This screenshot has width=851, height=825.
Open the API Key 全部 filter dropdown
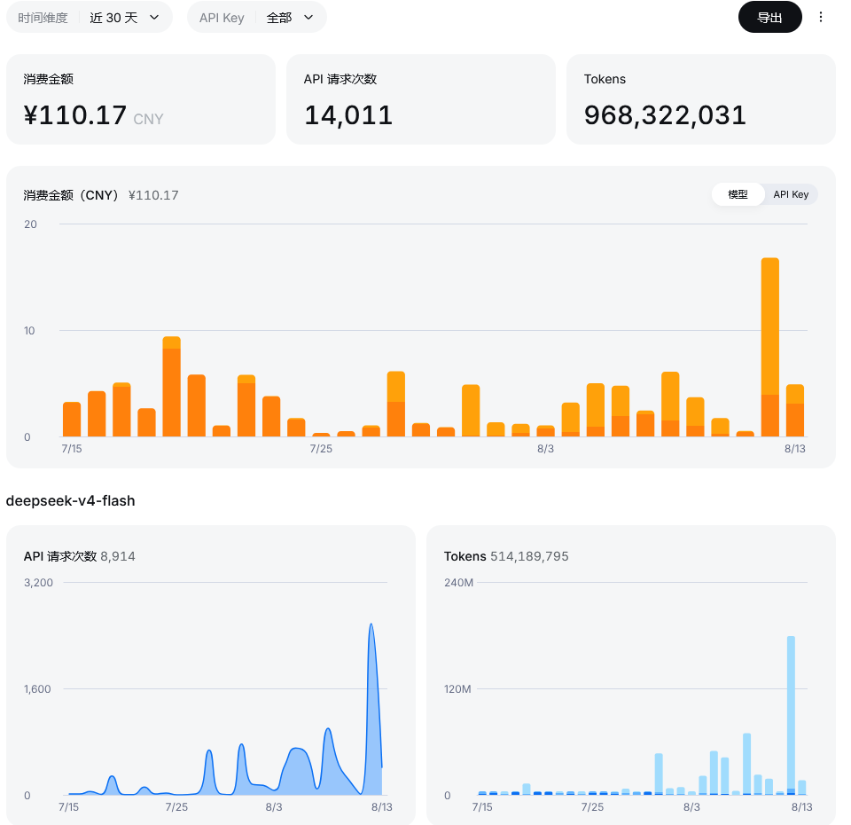click(257, 18)
